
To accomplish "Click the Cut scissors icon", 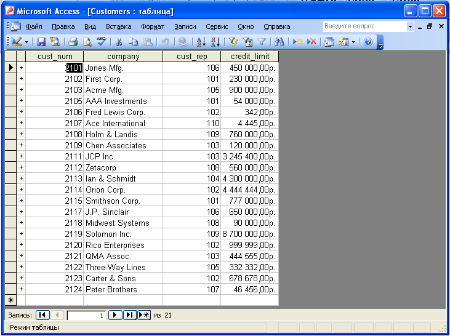I will 119,42.
